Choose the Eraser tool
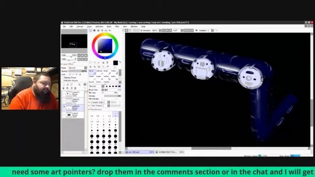The image size is (315, 177). click(99, 78)
